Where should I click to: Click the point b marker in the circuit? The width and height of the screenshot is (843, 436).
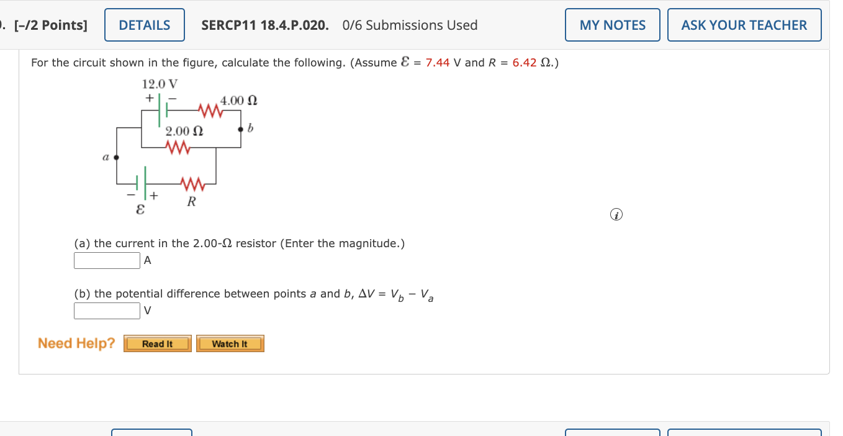[x=240, y=128]
